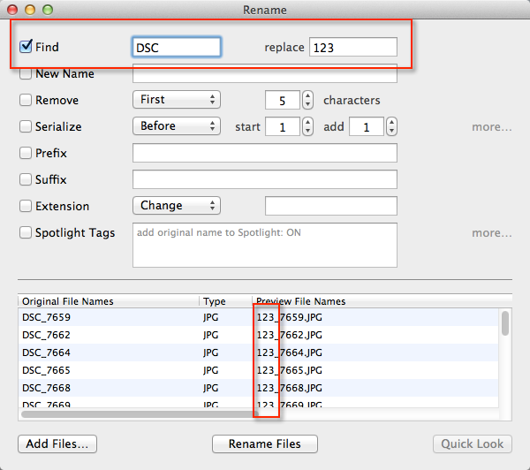This screenshot has height=470, width=530.
Task: Enable the Spotlight Tags checkbox
Action: [26, 233]
